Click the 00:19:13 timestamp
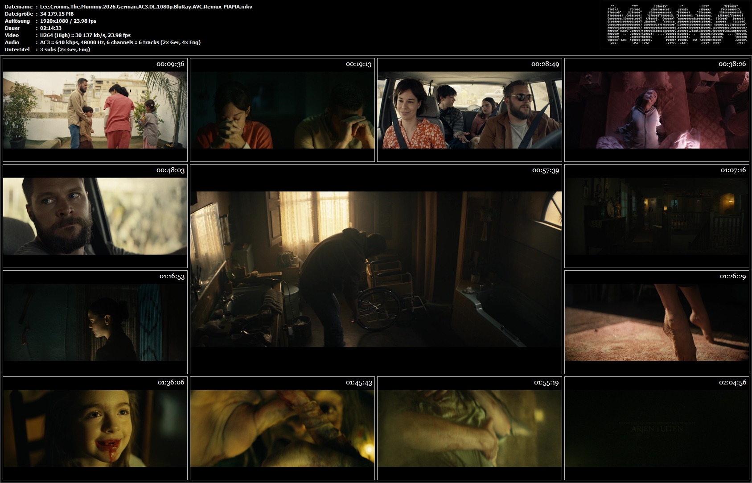The image size is (752, 483). [x=358, y=64]
